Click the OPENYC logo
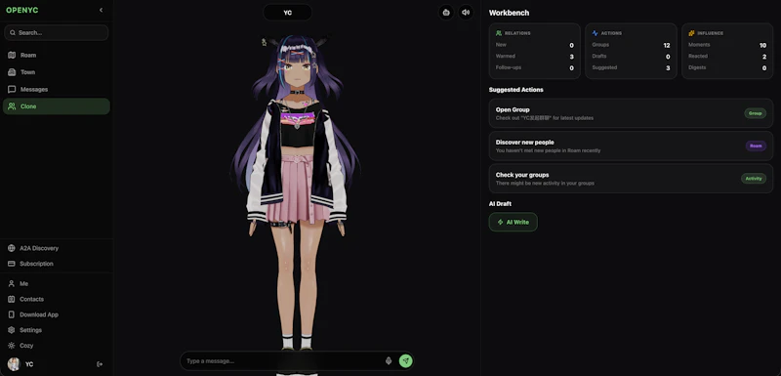This screenshot has height=376, width=781. point(21,10)
